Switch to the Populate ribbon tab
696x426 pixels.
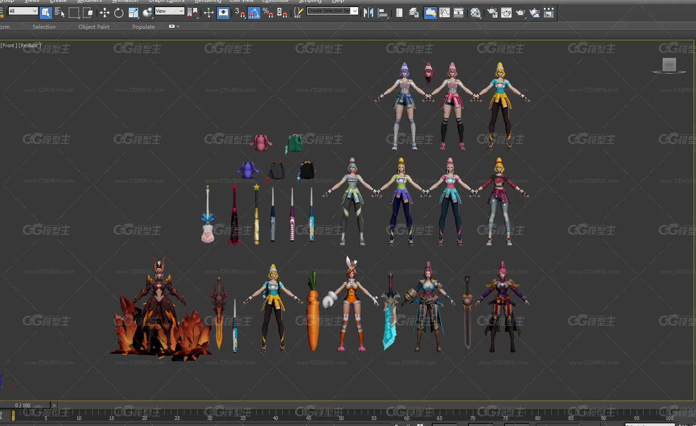point(143,27)
